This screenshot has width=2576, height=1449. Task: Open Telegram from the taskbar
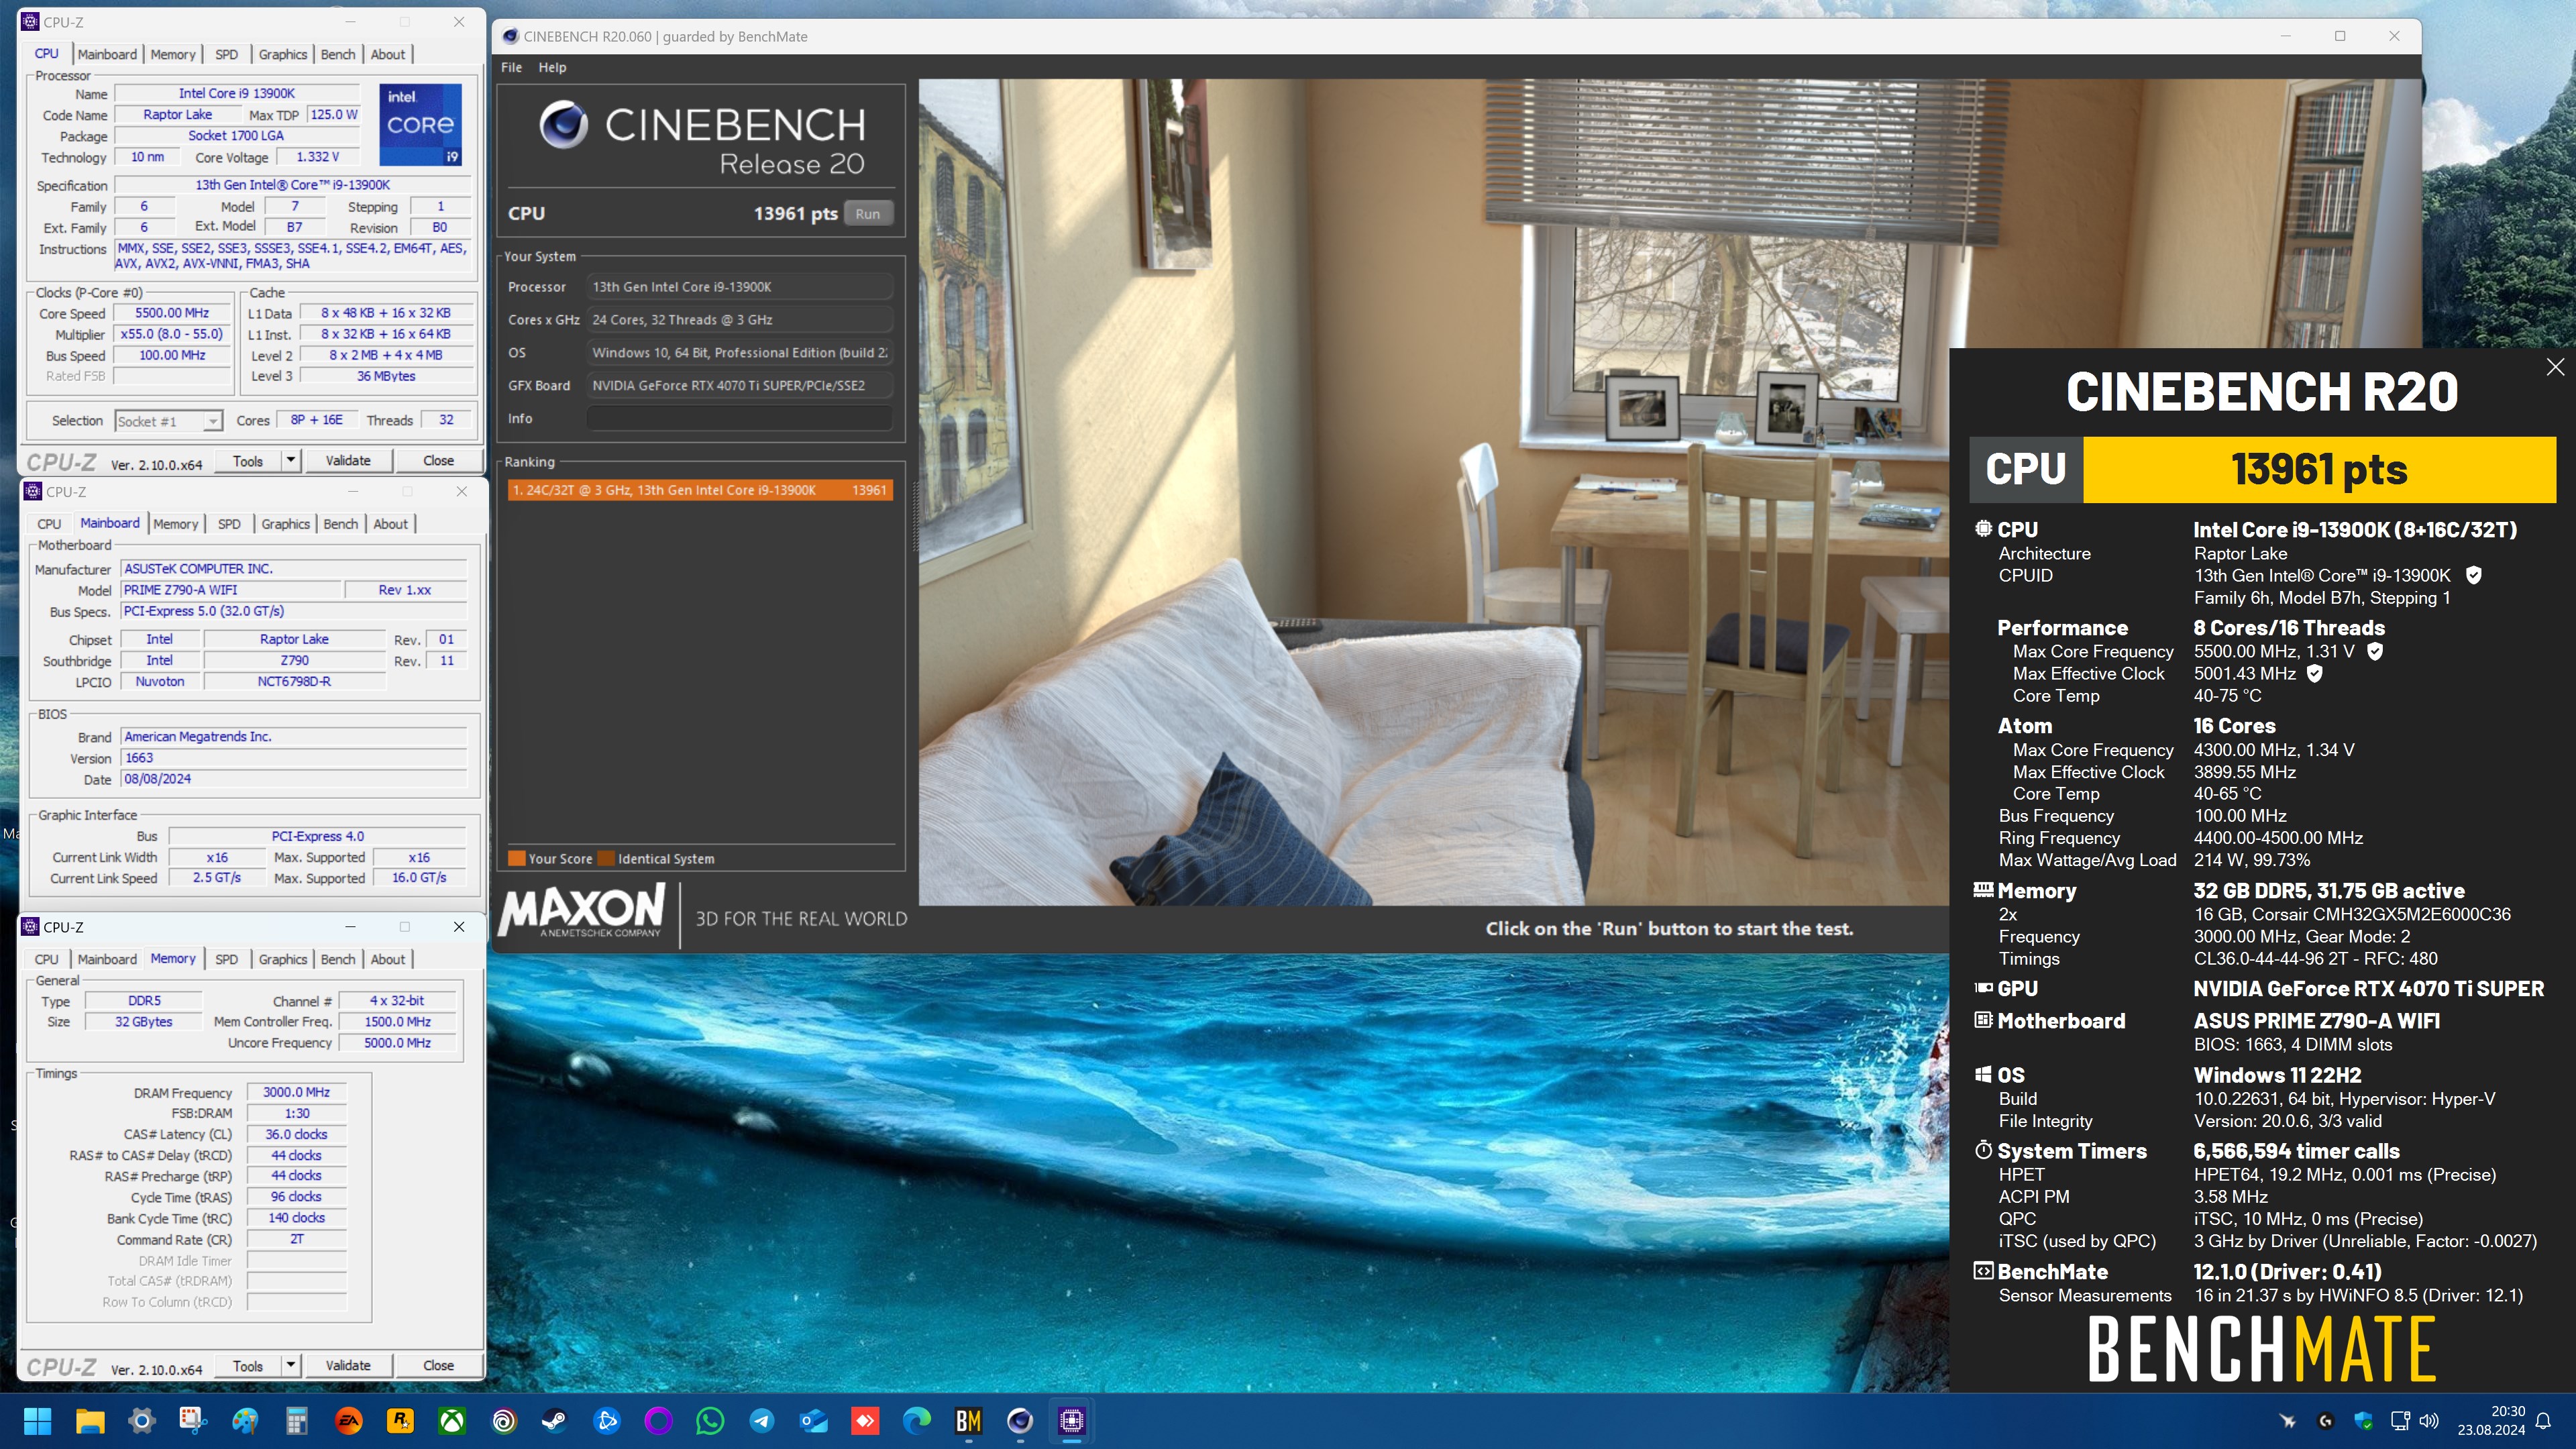point(762,1420)
